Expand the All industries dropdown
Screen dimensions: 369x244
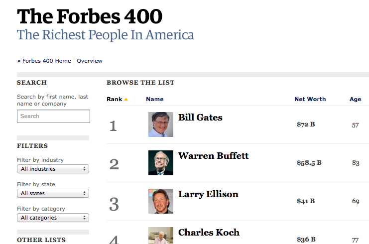point(53,169)
